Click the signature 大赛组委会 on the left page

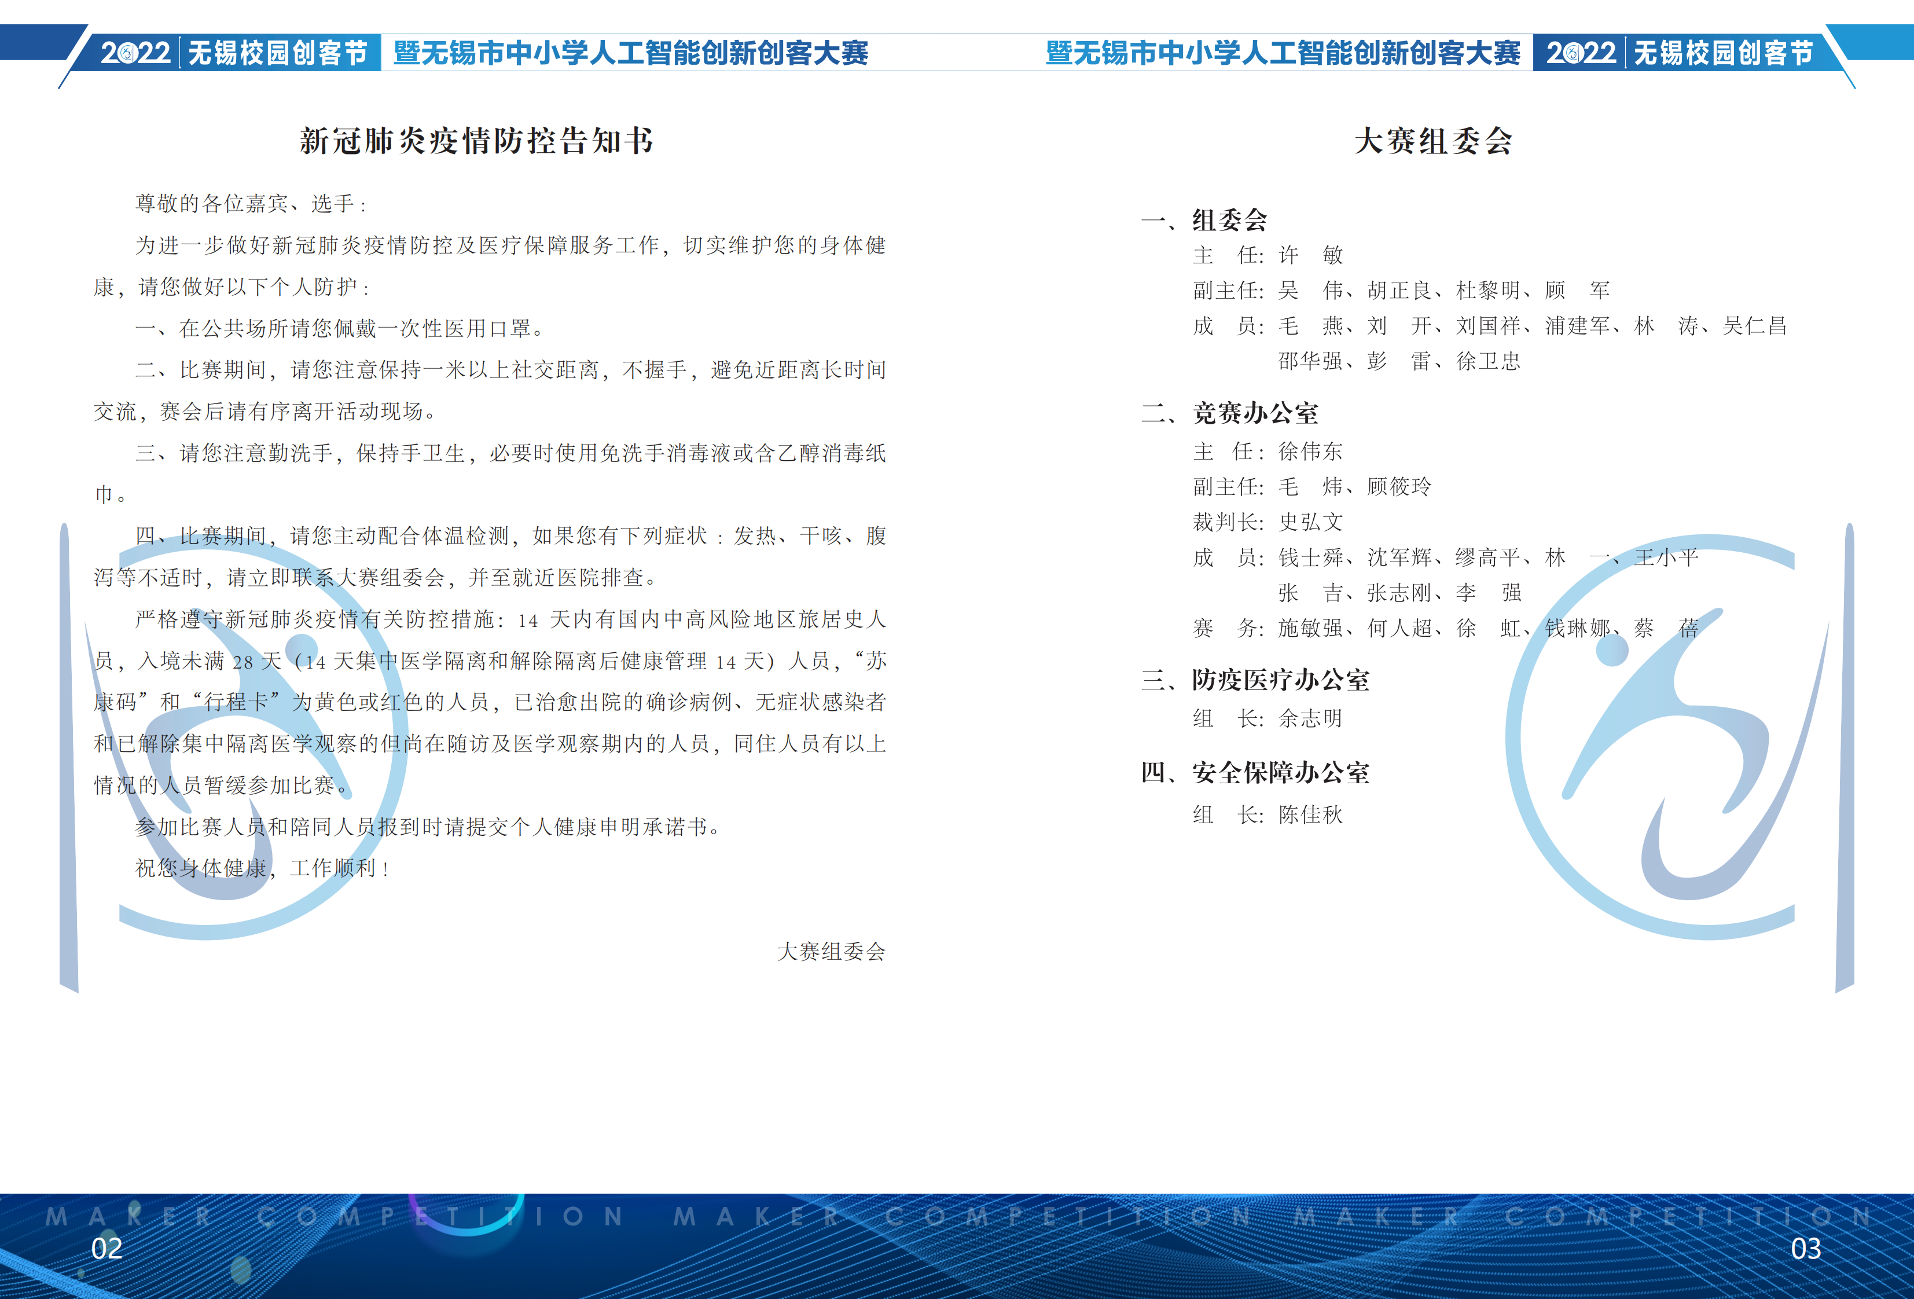coord(831,952)
